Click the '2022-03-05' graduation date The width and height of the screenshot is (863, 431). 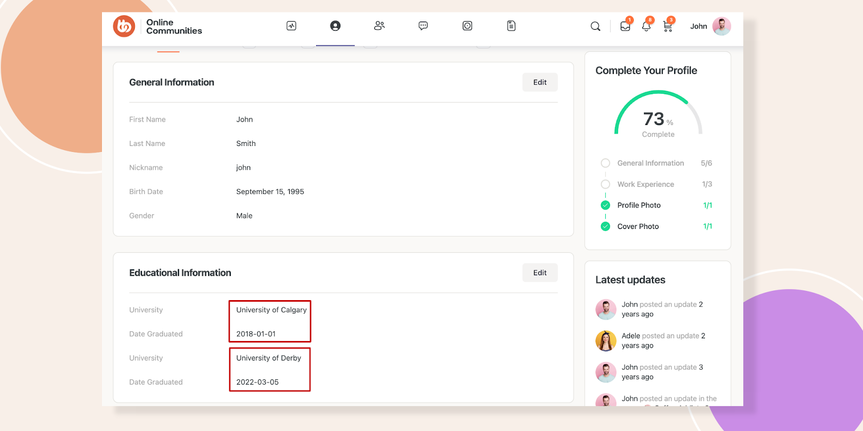click(x=257, y=382)
